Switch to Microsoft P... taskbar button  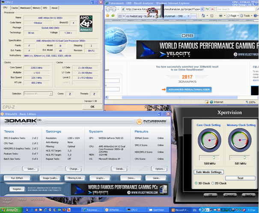(x=180, y=210)
